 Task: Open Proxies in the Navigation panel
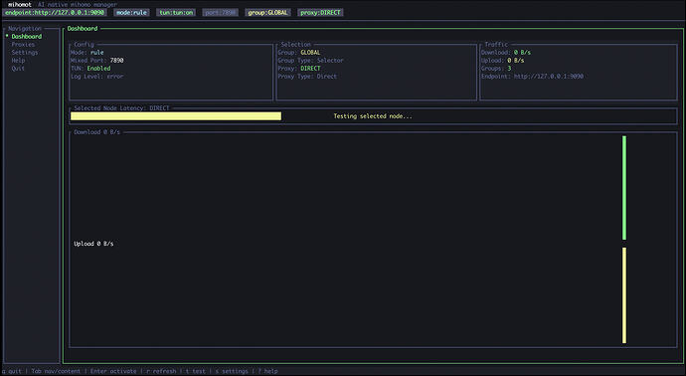click(23, 44)
